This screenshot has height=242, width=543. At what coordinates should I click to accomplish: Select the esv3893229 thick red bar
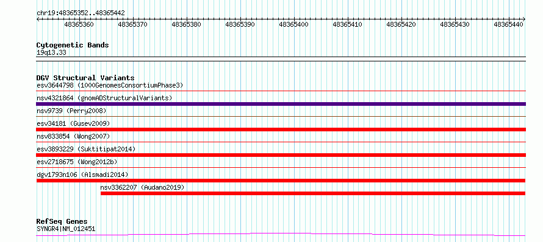281,155
